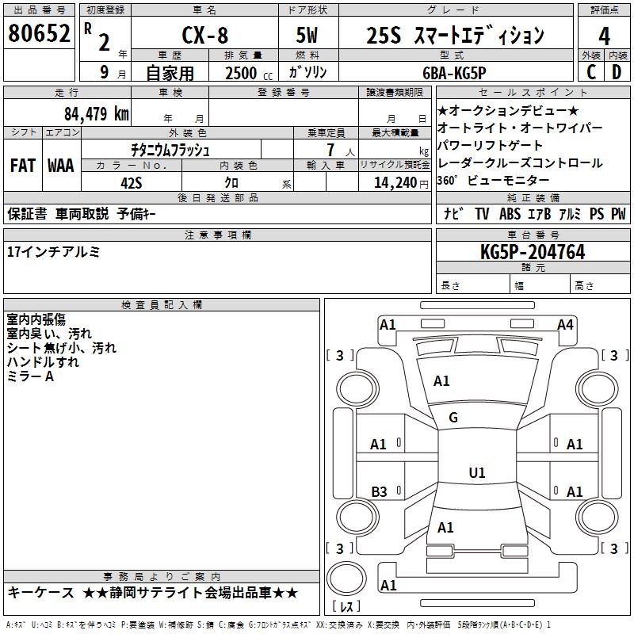634x634 pixels.
Task: Click the 高さ dimension field
Action: (x=601, y=284)
